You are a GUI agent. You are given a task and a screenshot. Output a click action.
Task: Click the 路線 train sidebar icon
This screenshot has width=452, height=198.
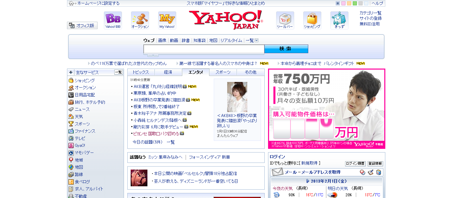pyautogui.click(x=71, y=175)
